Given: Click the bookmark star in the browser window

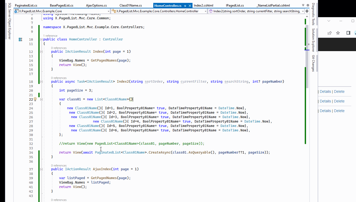Looking at the screenshot, I should point(338,33).
